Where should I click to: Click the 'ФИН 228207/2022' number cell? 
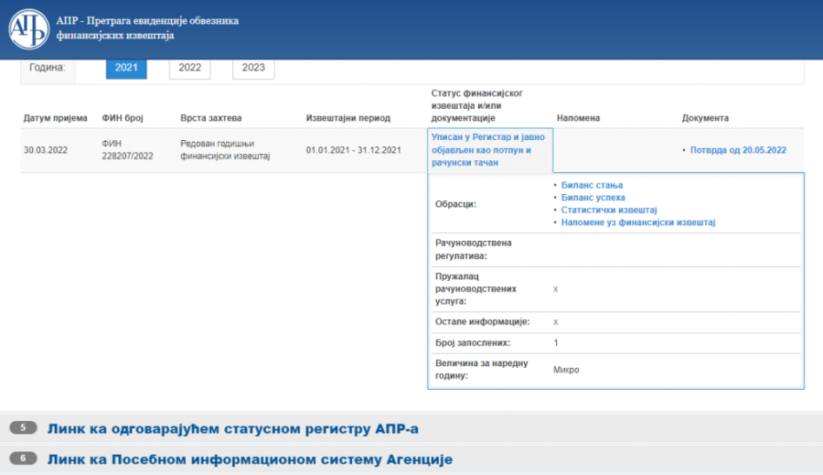pyautogui.click(x=128, y=150)
